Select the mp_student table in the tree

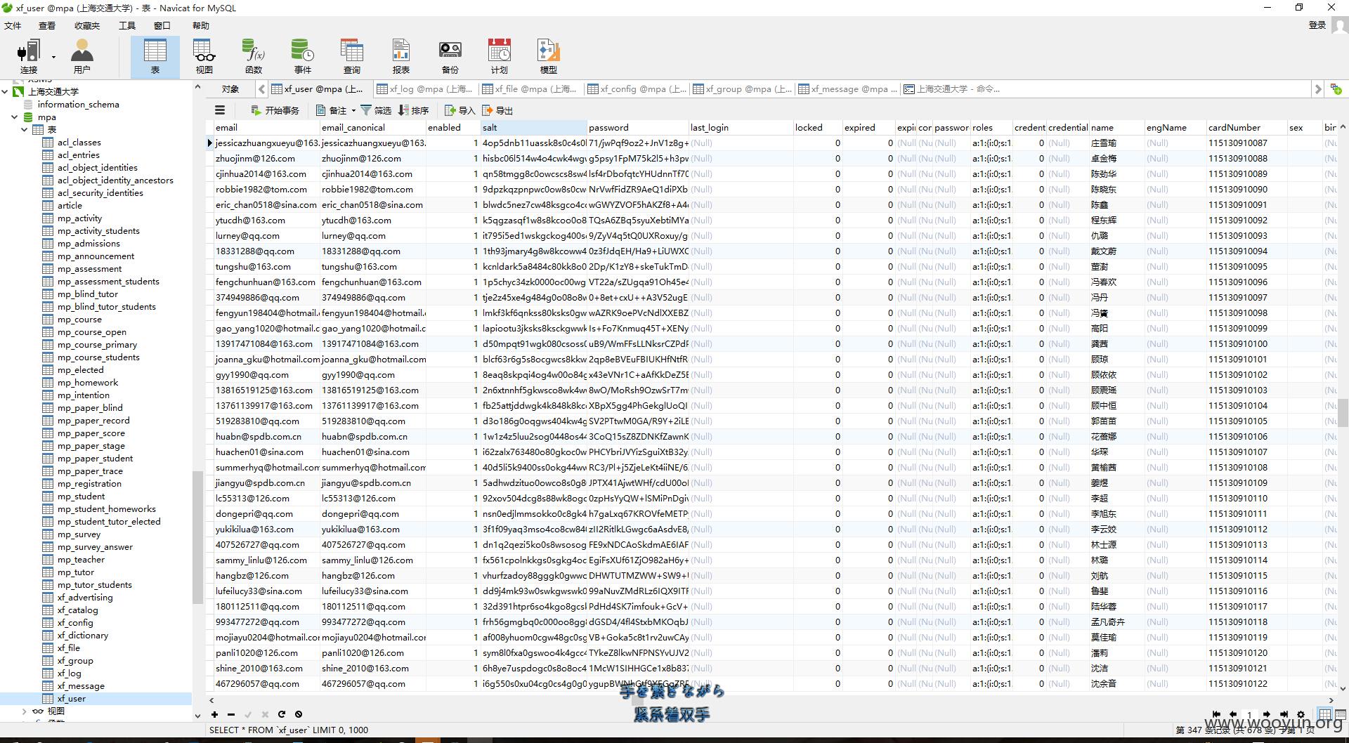tap(81, 497)
